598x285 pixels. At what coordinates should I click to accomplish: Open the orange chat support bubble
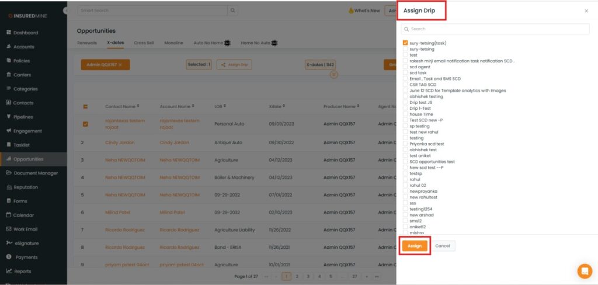pos(584,271)
